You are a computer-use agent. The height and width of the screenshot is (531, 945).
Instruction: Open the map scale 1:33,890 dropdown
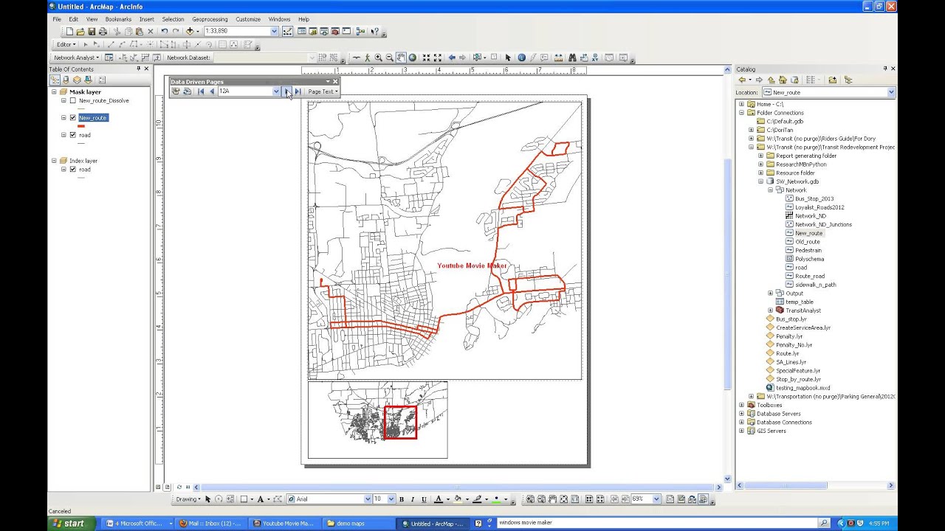pos(274,32)
